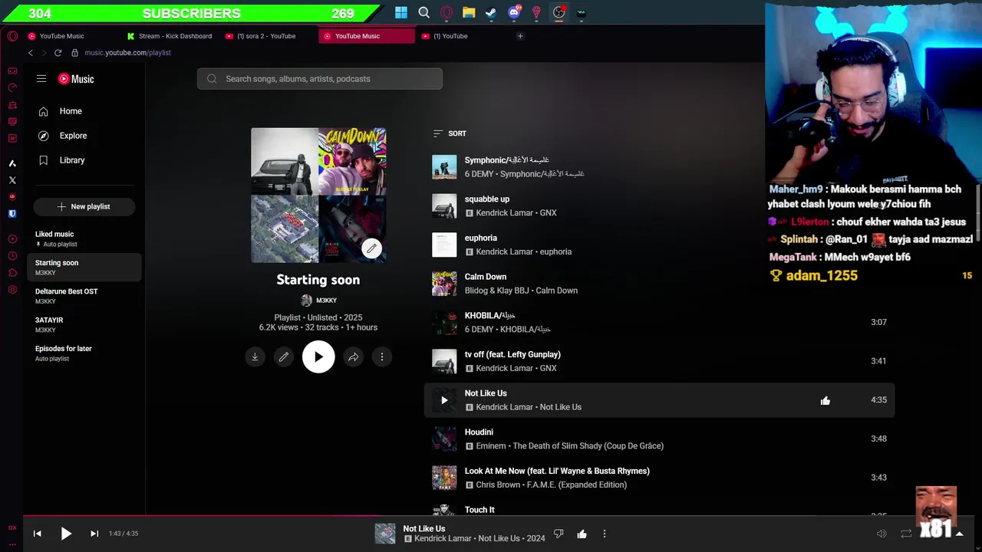The height and width of the screenshot is (552, 982).
Task: Open Blidog & Klay BBJ artist link
Action: [497, 291]
